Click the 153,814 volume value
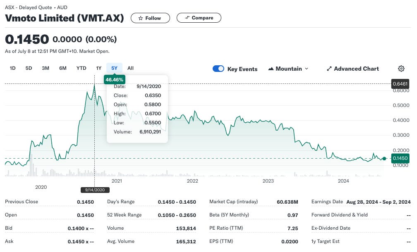 [x=186, y=228]
